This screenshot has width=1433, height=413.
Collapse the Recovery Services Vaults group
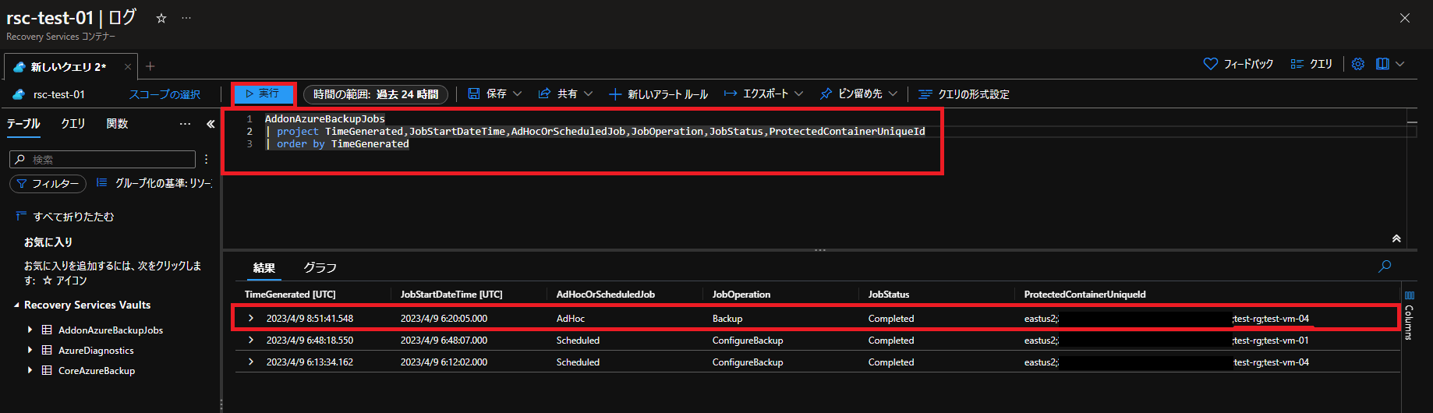tap(17, 305)
